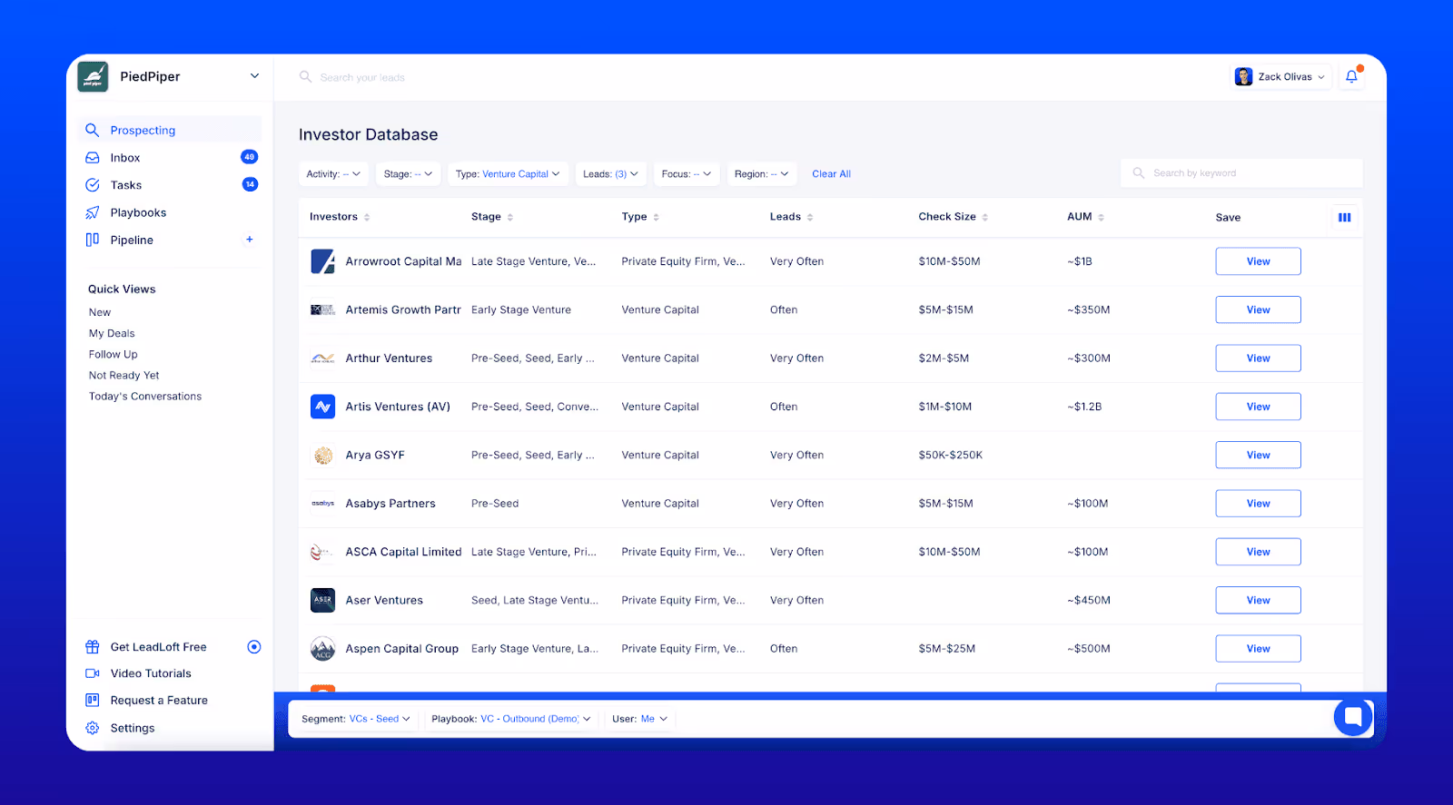Click the Zack Olivas avatar picture
Image resolution: width=1453 pixels, height=805 pixels.
1244,77
